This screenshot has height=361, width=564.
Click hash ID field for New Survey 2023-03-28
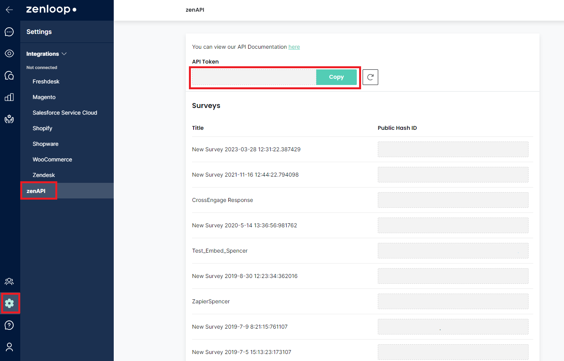click(x=453, y=149)
